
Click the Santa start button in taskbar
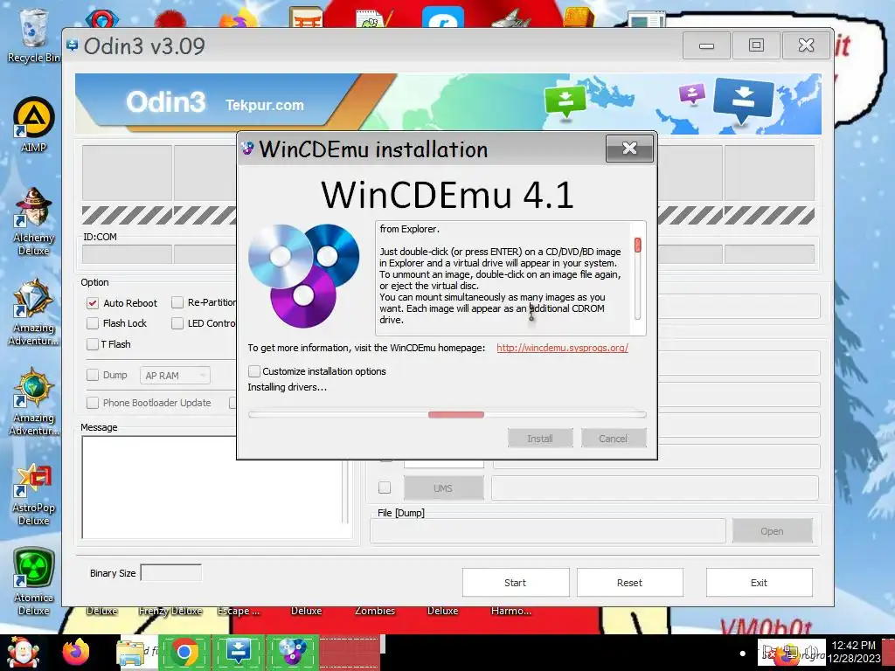pyautogui.click(x=23, y=653)
